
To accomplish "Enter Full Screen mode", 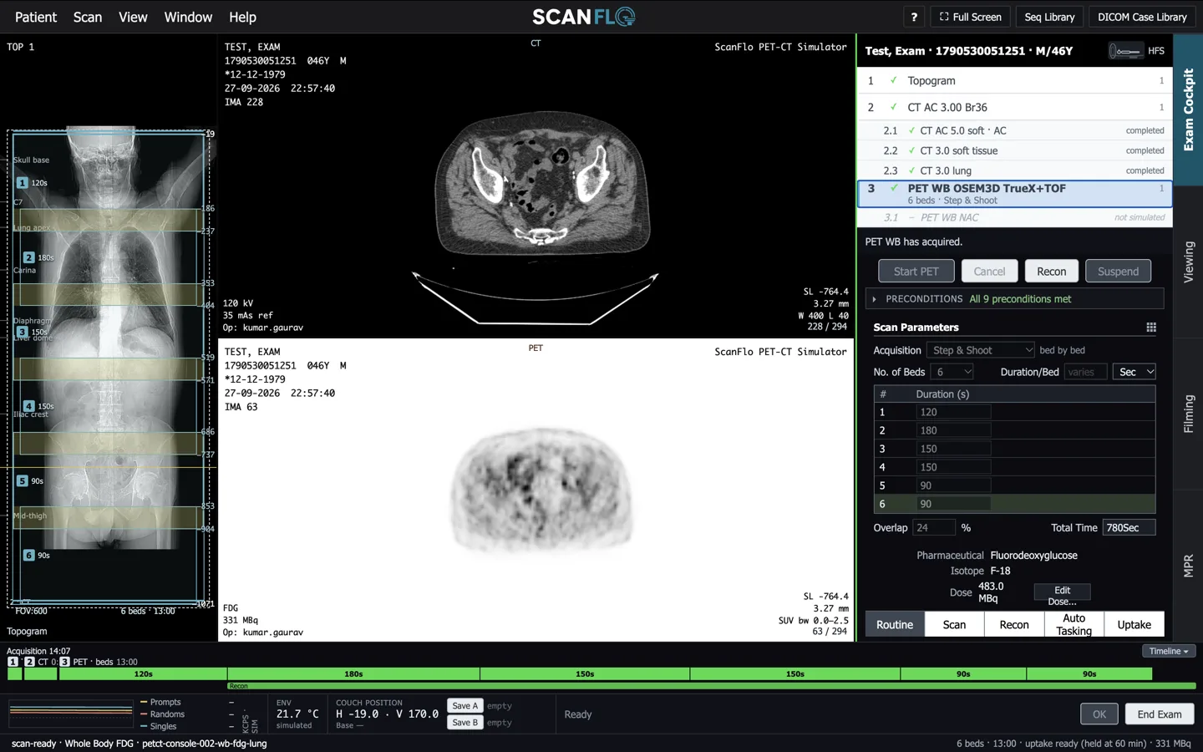I will pos(970,17).
